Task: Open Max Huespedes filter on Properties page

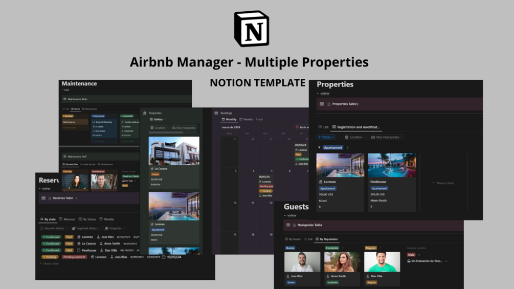Action: [387, 137]
